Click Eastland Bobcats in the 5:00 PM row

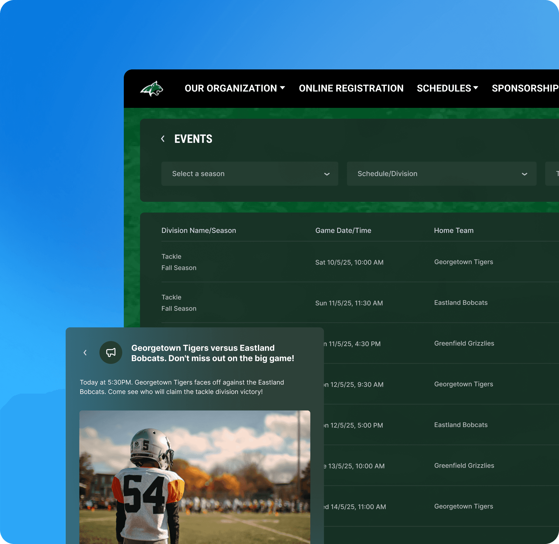[x=461, y=425]
